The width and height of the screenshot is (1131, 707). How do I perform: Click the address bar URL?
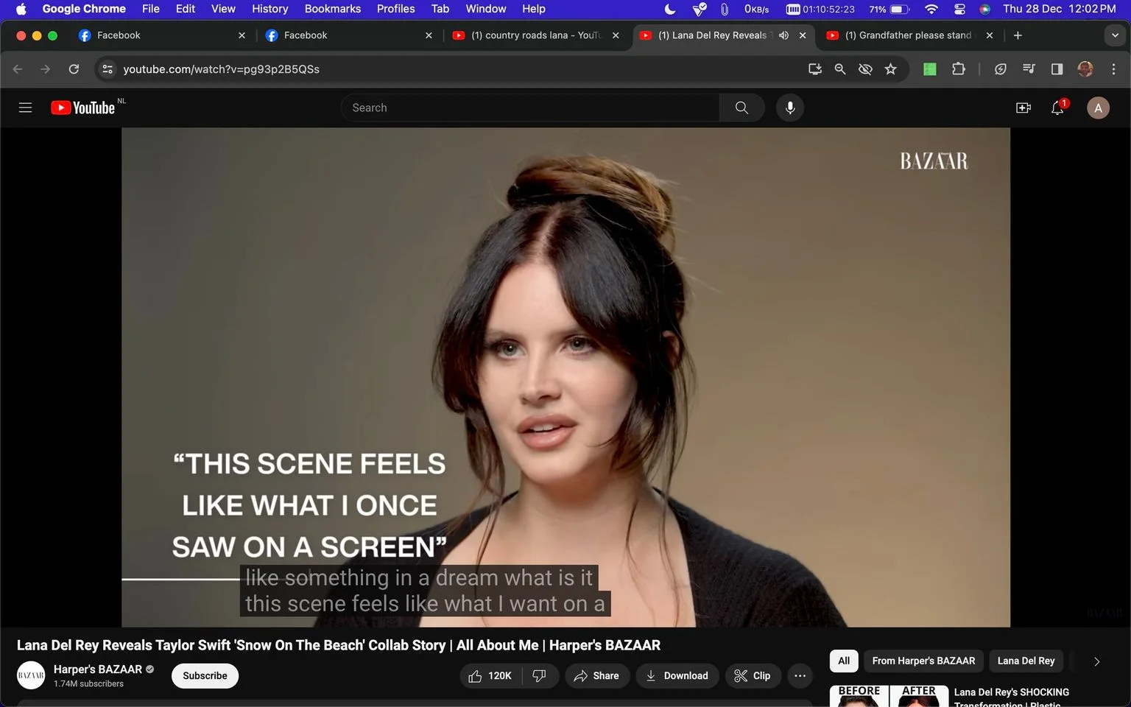pos(222,69)
